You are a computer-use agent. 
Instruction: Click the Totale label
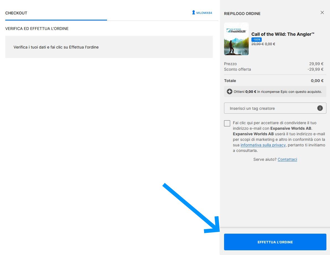[x=230, y=81]
